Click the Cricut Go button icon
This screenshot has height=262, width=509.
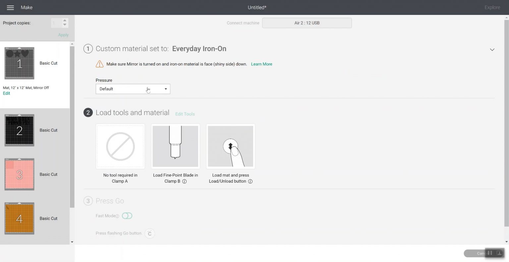(x=150, y=233)
